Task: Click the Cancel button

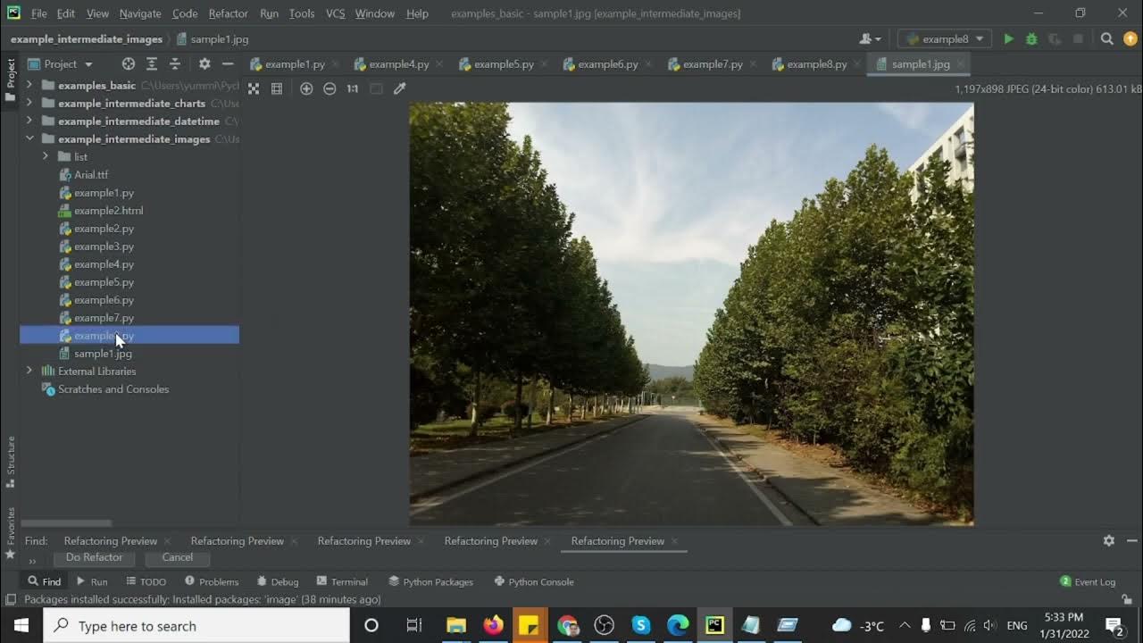Action: [x=178, y=557]
